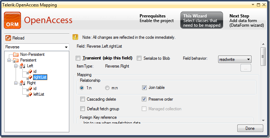Click the id field icon under Left
This screenshot has width=270, height=138.
29,72
